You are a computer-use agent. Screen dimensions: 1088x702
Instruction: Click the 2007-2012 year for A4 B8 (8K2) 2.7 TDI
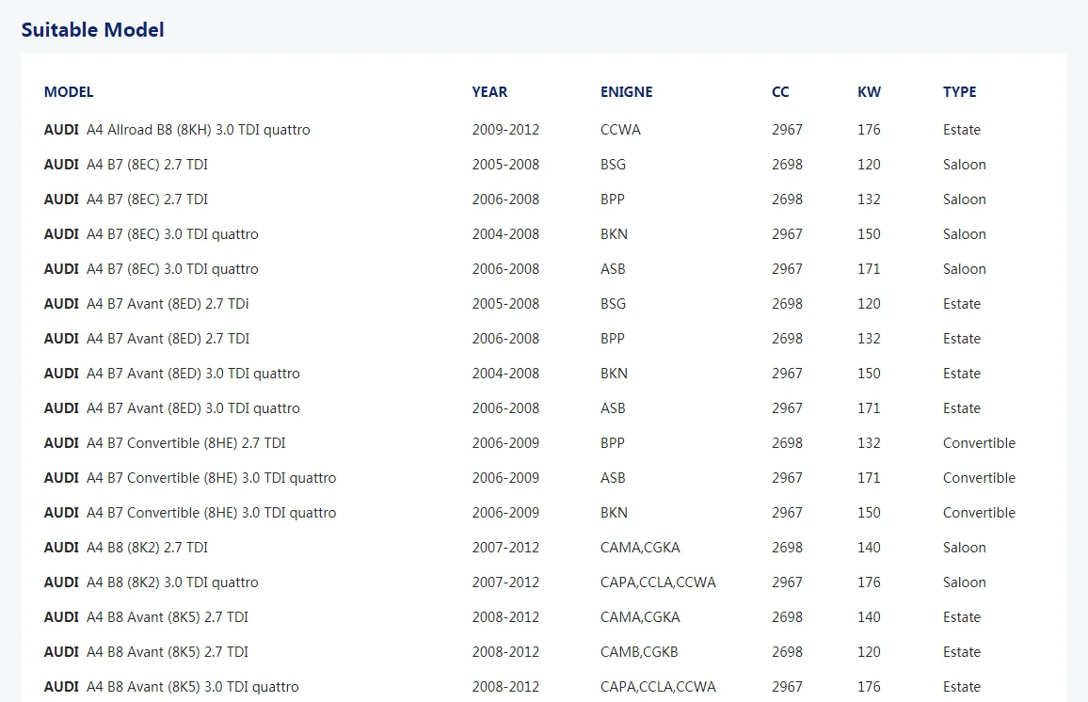coord(505,548)
